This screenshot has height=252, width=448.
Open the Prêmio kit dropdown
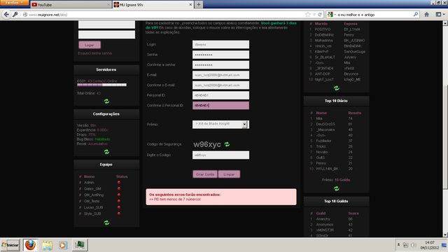[220, 125]
